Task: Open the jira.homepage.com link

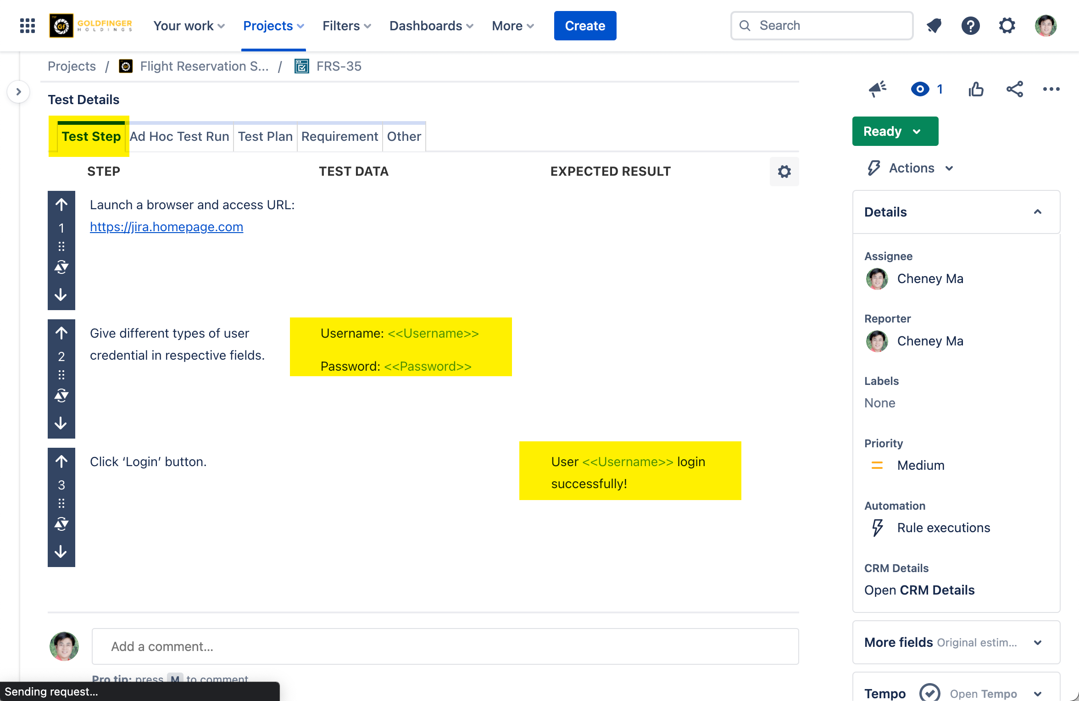Action: [167, 227]
